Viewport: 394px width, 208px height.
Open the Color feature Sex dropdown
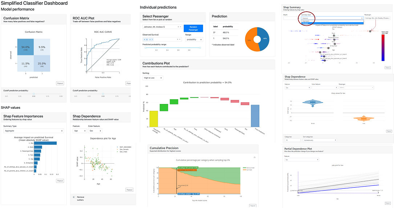[96, 131]
